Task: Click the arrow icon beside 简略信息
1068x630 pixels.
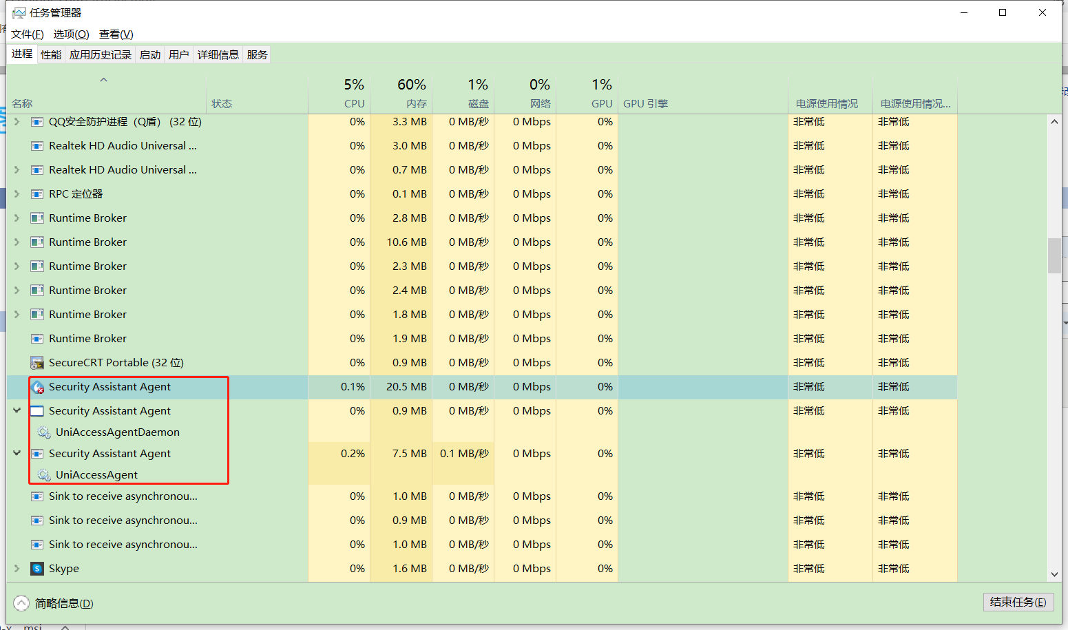Action: point(21,603)
